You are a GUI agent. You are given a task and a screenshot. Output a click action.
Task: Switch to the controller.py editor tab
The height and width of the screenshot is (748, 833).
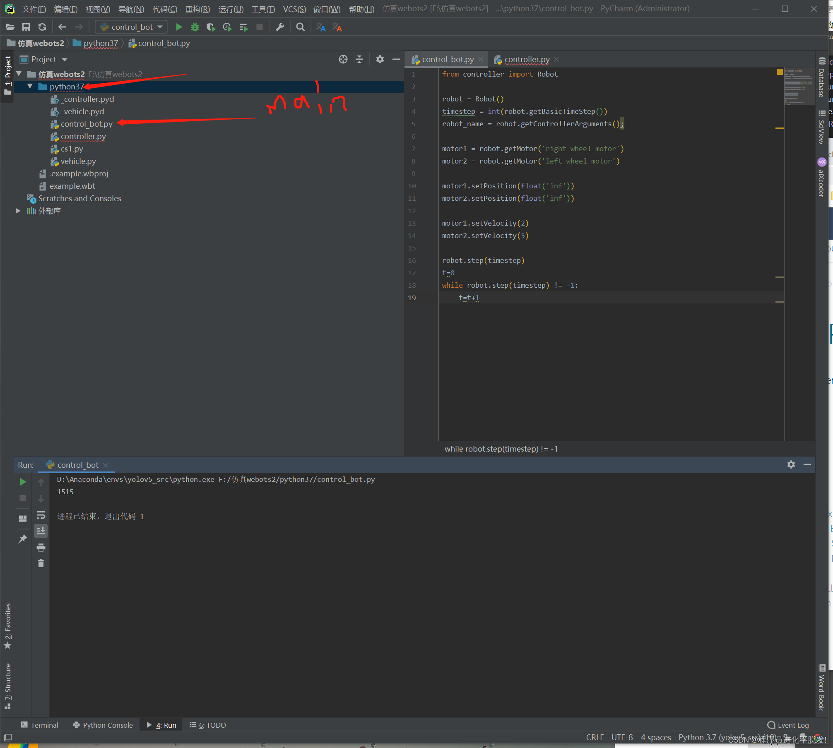(x=526, y=60)
